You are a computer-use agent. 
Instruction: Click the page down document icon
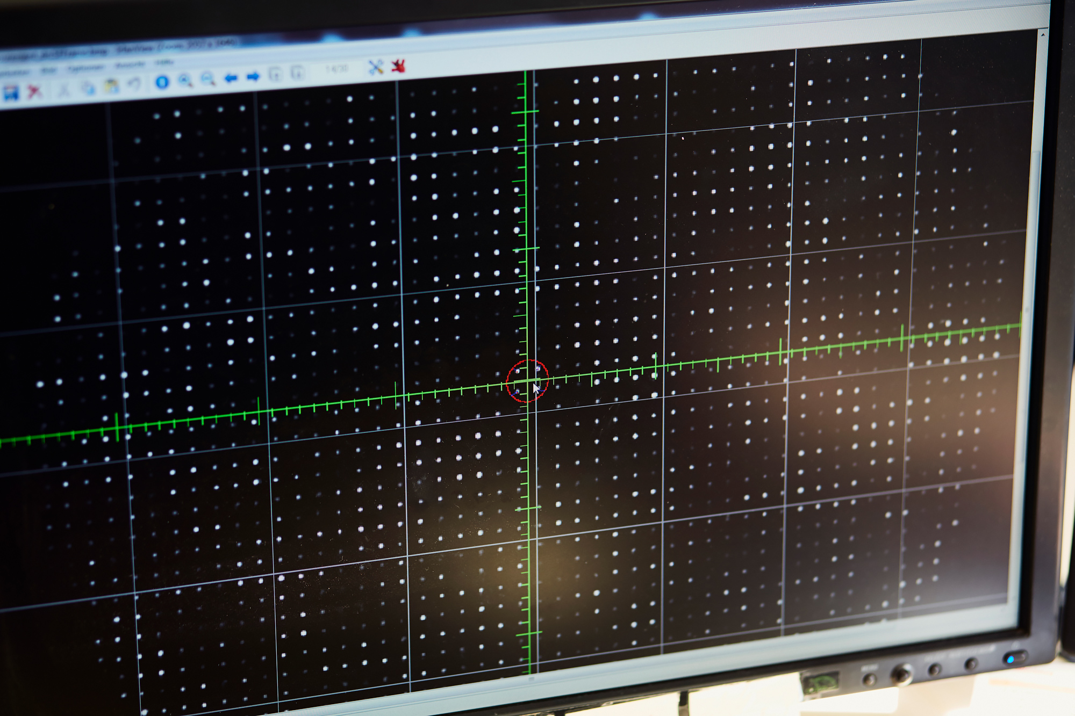click(297, 73)
